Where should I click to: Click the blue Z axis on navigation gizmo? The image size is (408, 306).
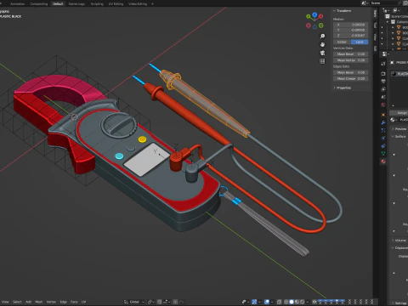314,14
